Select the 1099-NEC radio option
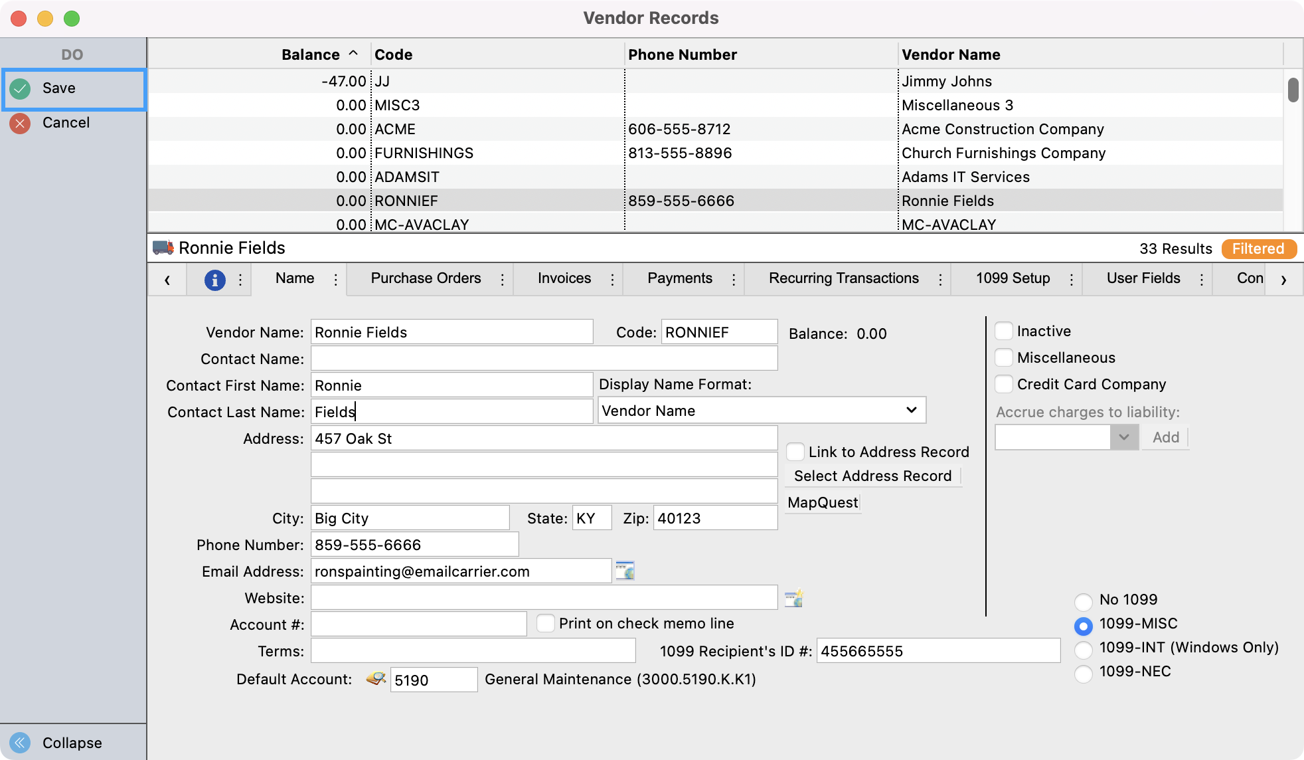This screenshot has height=760, width=1304. pos(1083,673)
